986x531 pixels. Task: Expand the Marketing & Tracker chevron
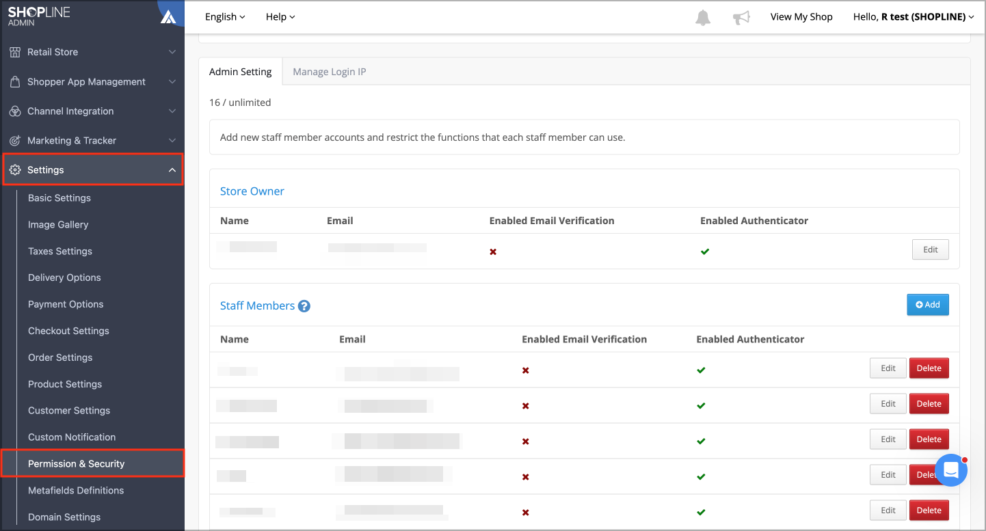pos(172,140)
